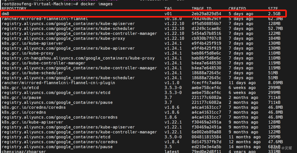
Task: Select image ID fcecffc7ad4a
Action: coord(206,83)
